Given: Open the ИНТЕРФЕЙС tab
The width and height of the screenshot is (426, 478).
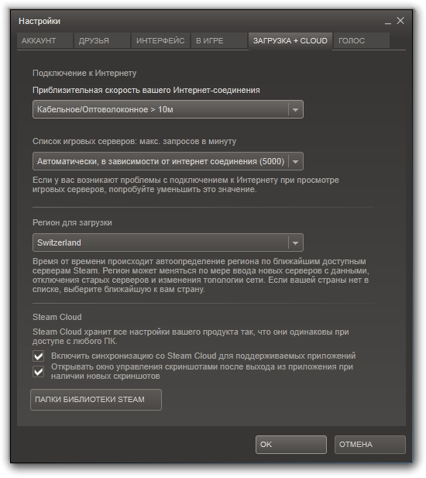Looking at the screenshot, I should point(160,40).
